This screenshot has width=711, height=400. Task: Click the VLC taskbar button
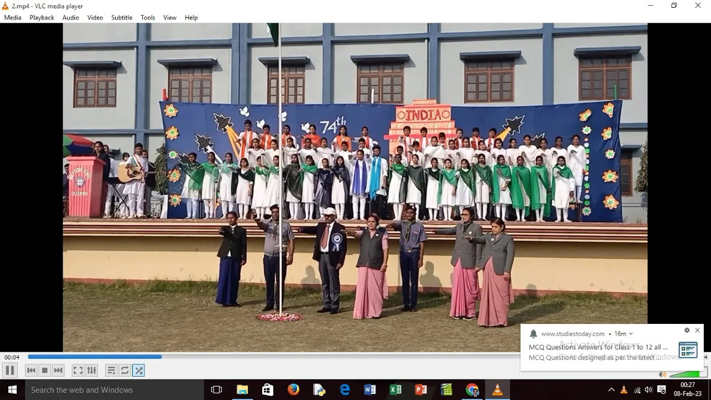[x=498, y=390]
